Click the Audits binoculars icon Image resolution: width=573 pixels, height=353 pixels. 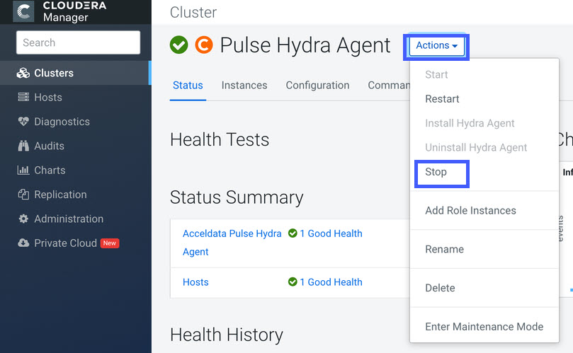(x=23, y=146)
